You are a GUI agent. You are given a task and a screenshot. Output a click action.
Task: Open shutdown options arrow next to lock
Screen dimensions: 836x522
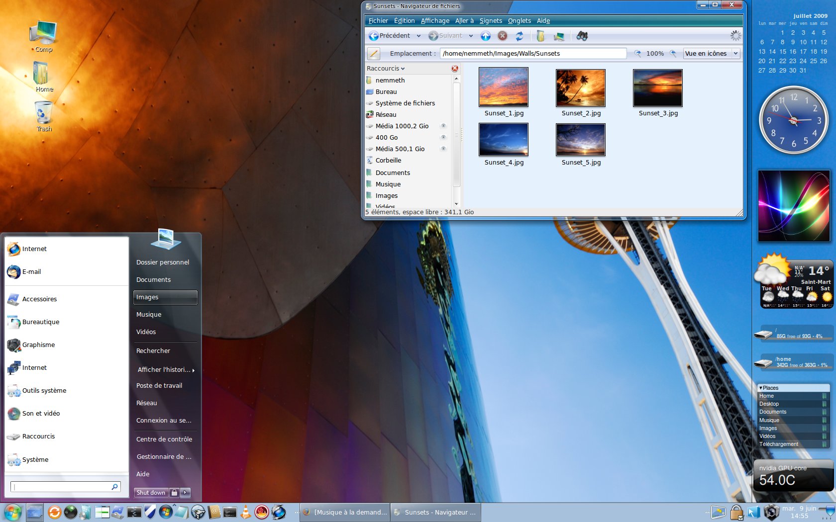185,493
